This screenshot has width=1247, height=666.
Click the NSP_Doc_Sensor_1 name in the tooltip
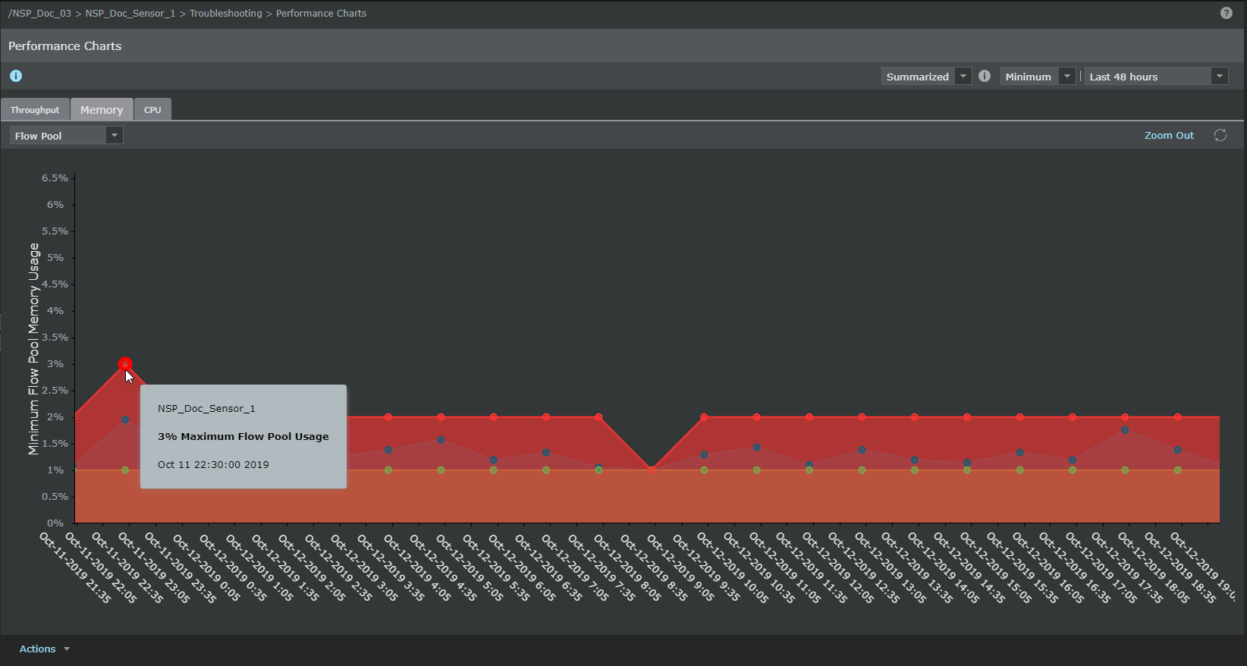click(206, 408)
